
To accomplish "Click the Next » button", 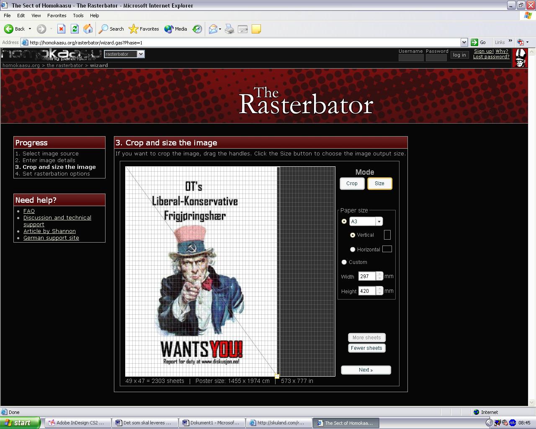I will pyautogui.click(x=366, y=370).
